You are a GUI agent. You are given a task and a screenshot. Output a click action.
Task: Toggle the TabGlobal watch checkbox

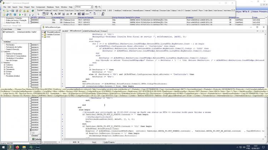(x=4, y=32)
